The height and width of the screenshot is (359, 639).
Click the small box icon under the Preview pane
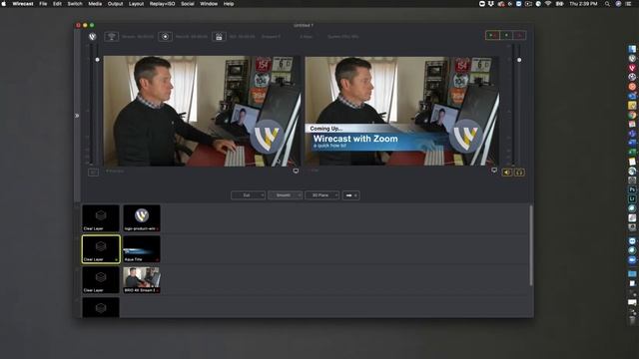pos(93,173)
